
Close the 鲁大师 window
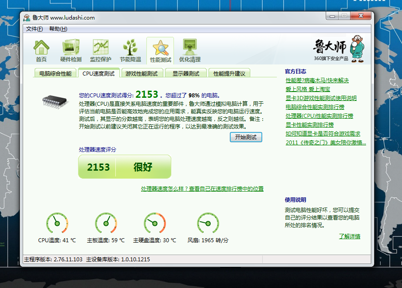(361, 16)
